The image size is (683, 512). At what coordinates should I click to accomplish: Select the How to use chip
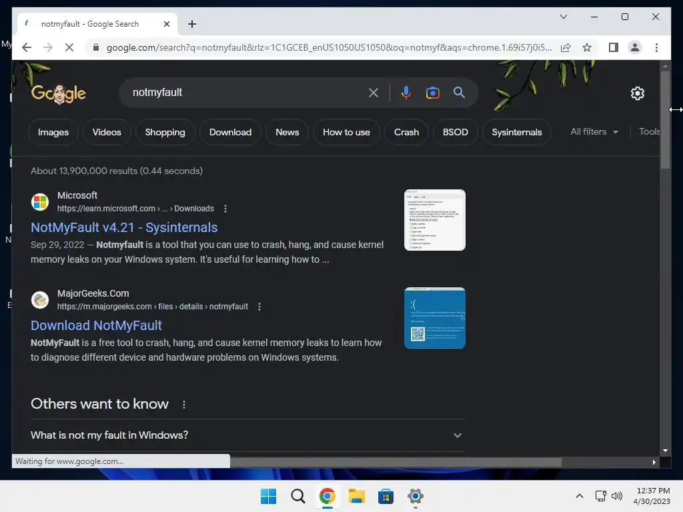pyautogui.click(x=346, y=132)
